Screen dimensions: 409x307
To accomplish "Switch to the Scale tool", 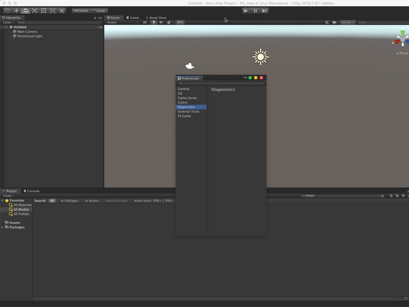I will (34, 10).
